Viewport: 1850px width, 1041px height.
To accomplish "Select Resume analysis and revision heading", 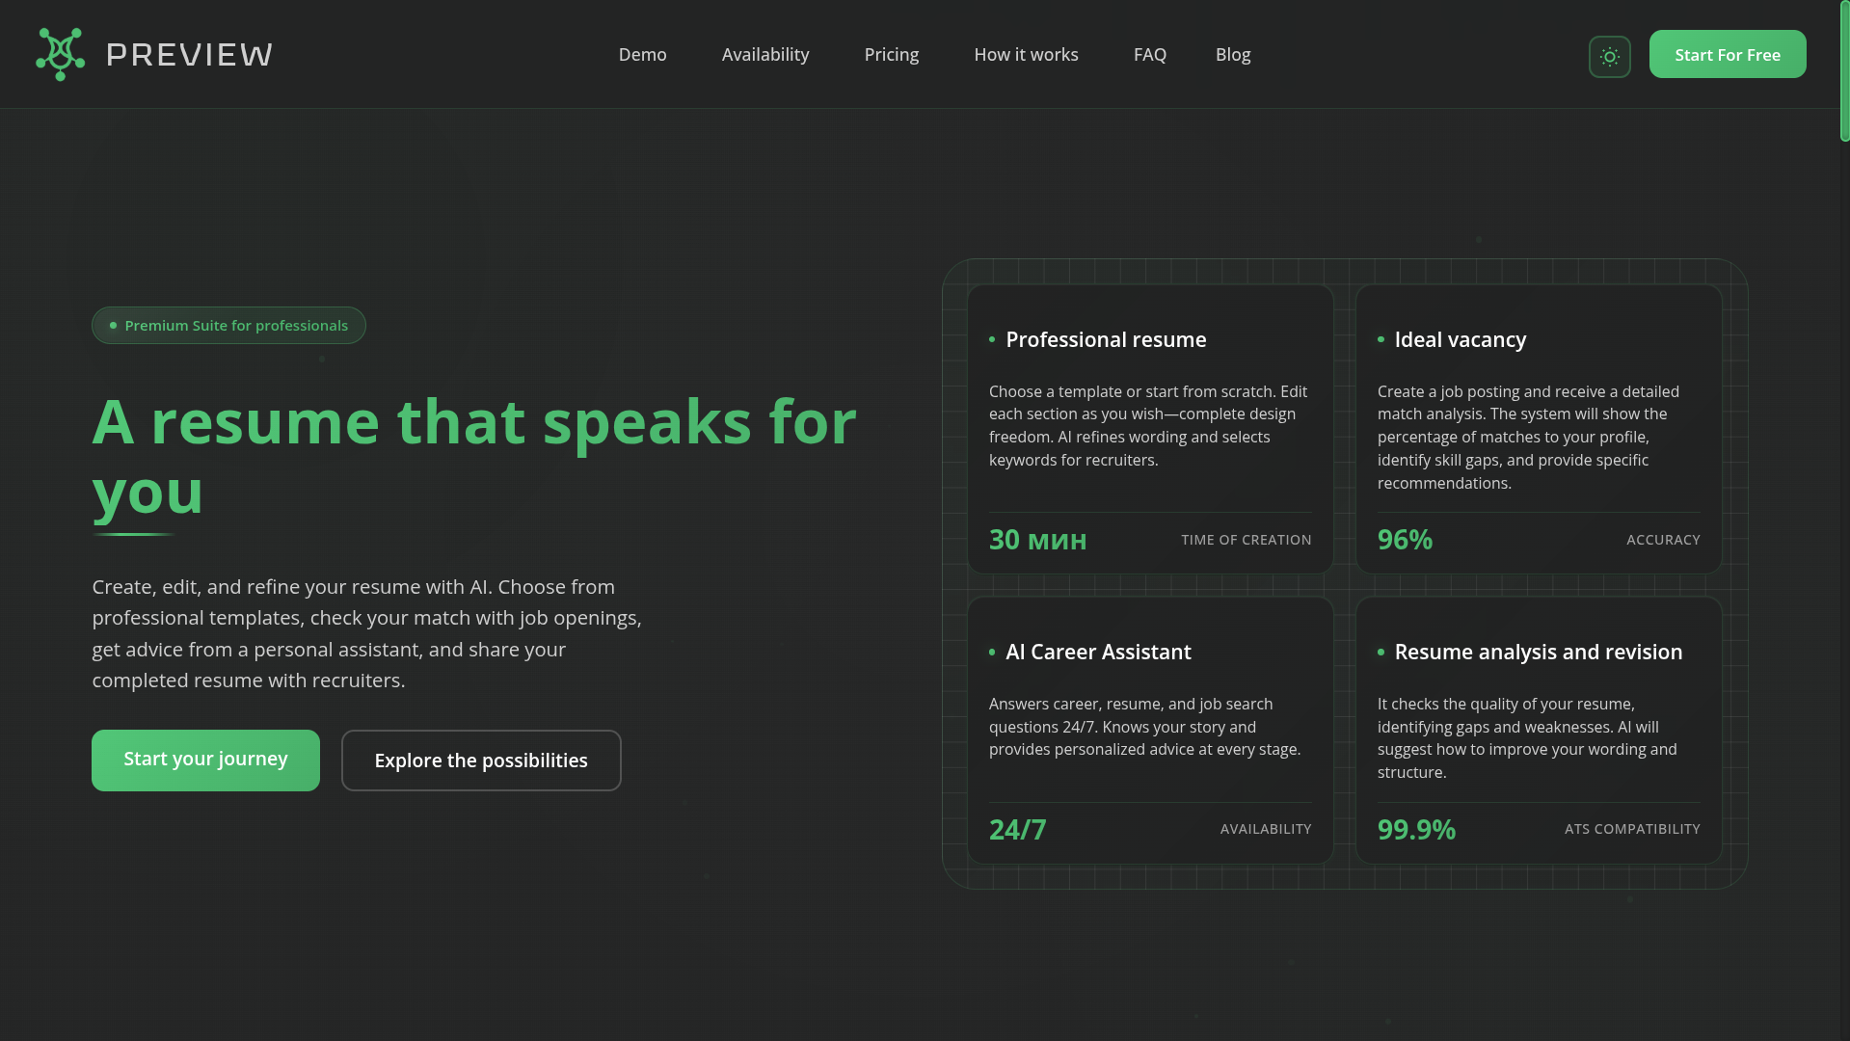I will (x=1538, y=653).
